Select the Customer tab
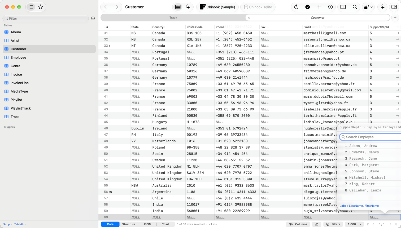The width and height of the screenshot is (401, 228). point(317,17)
